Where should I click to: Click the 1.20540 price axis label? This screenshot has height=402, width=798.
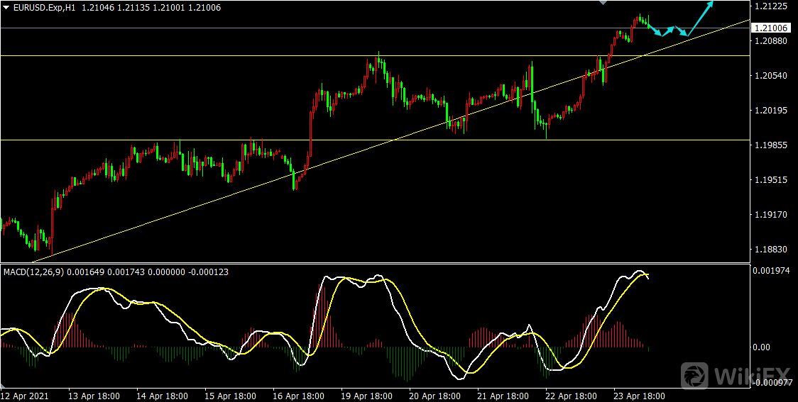[x=772, y=76]
